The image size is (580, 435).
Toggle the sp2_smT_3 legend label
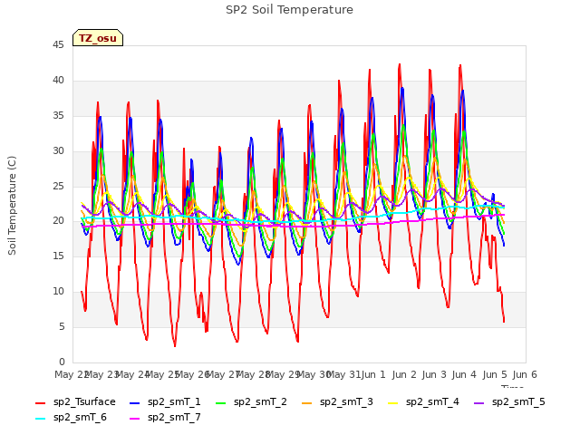[346, 401]
